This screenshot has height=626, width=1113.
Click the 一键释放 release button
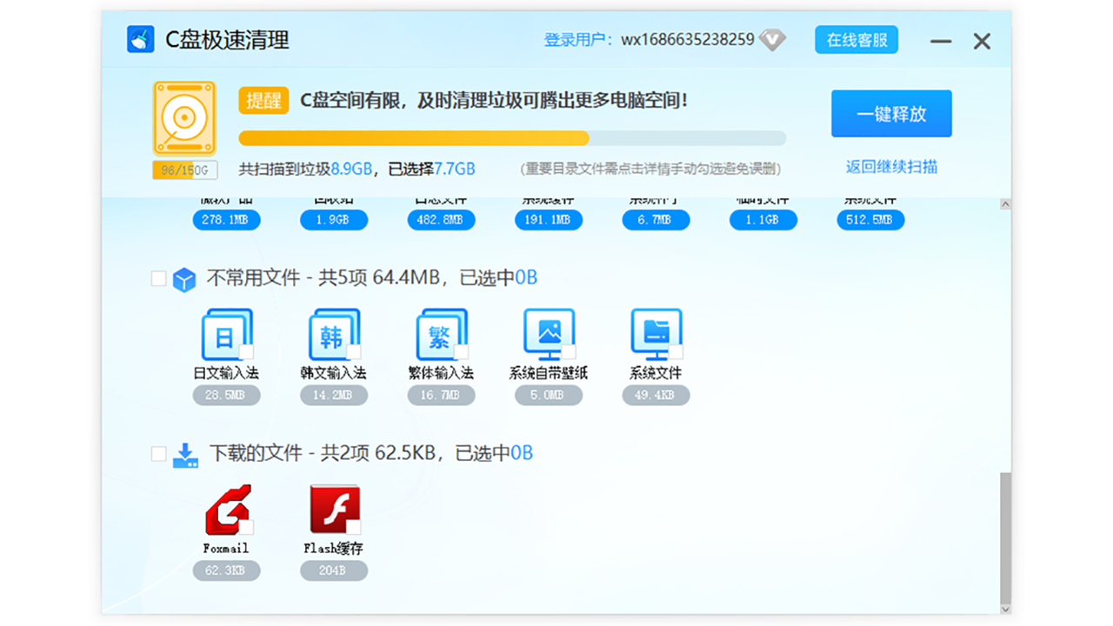[x=891, y=114]
